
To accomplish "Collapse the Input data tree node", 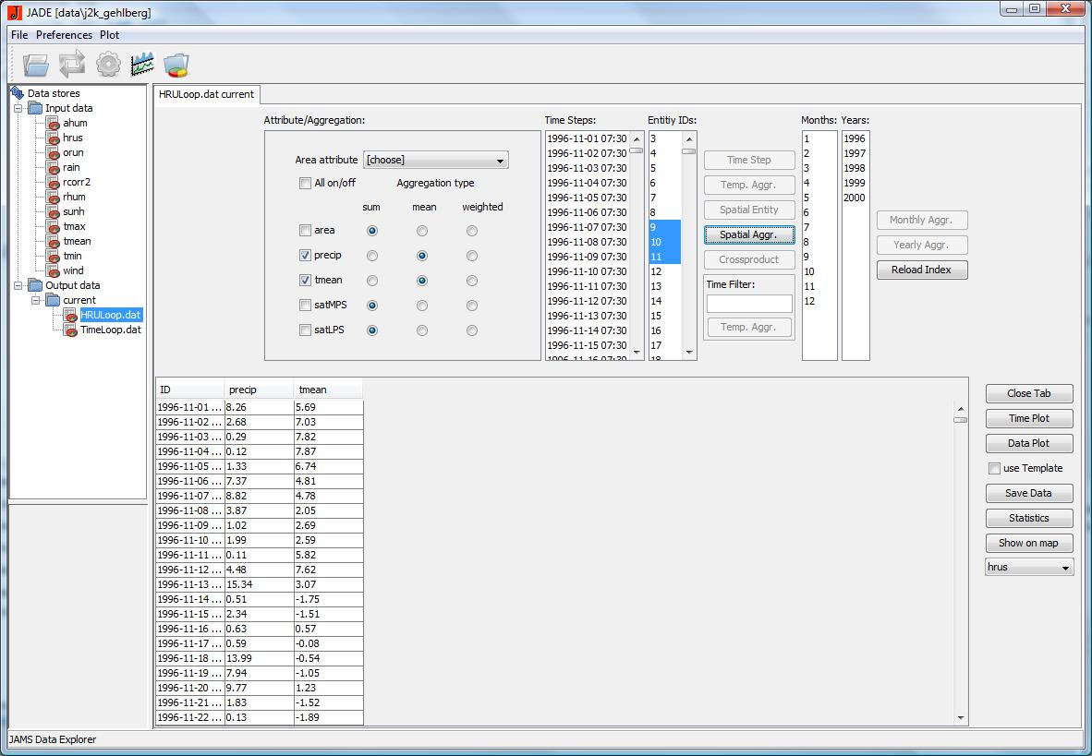I will pos(18,108).
